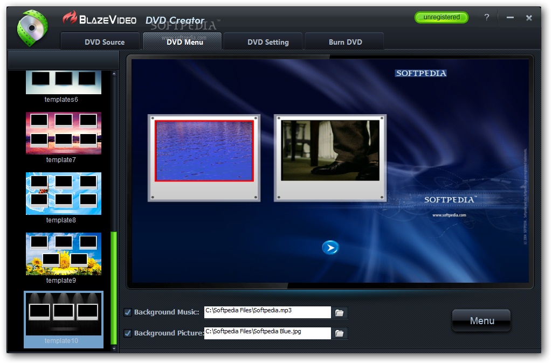Click the template list scroll up arrow

[x=114, y=74]
